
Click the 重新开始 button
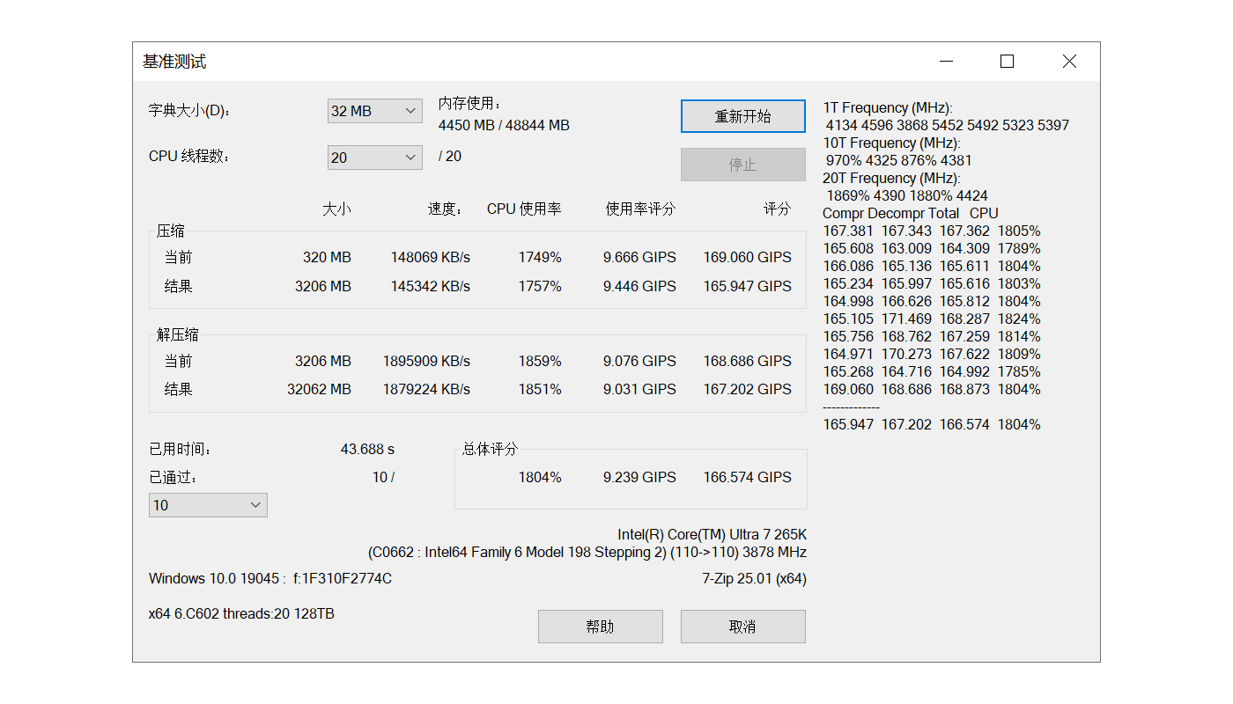[x=742, y=116]
